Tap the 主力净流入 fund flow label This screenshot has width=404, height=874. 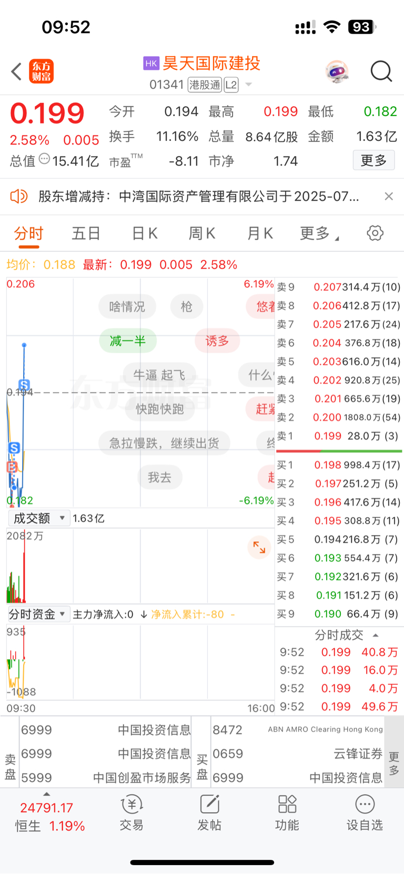tap(103, 614)
